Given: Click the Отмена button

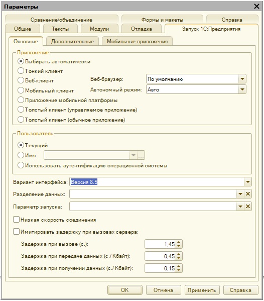Looking at the screenshot, I should coord(163,290).
